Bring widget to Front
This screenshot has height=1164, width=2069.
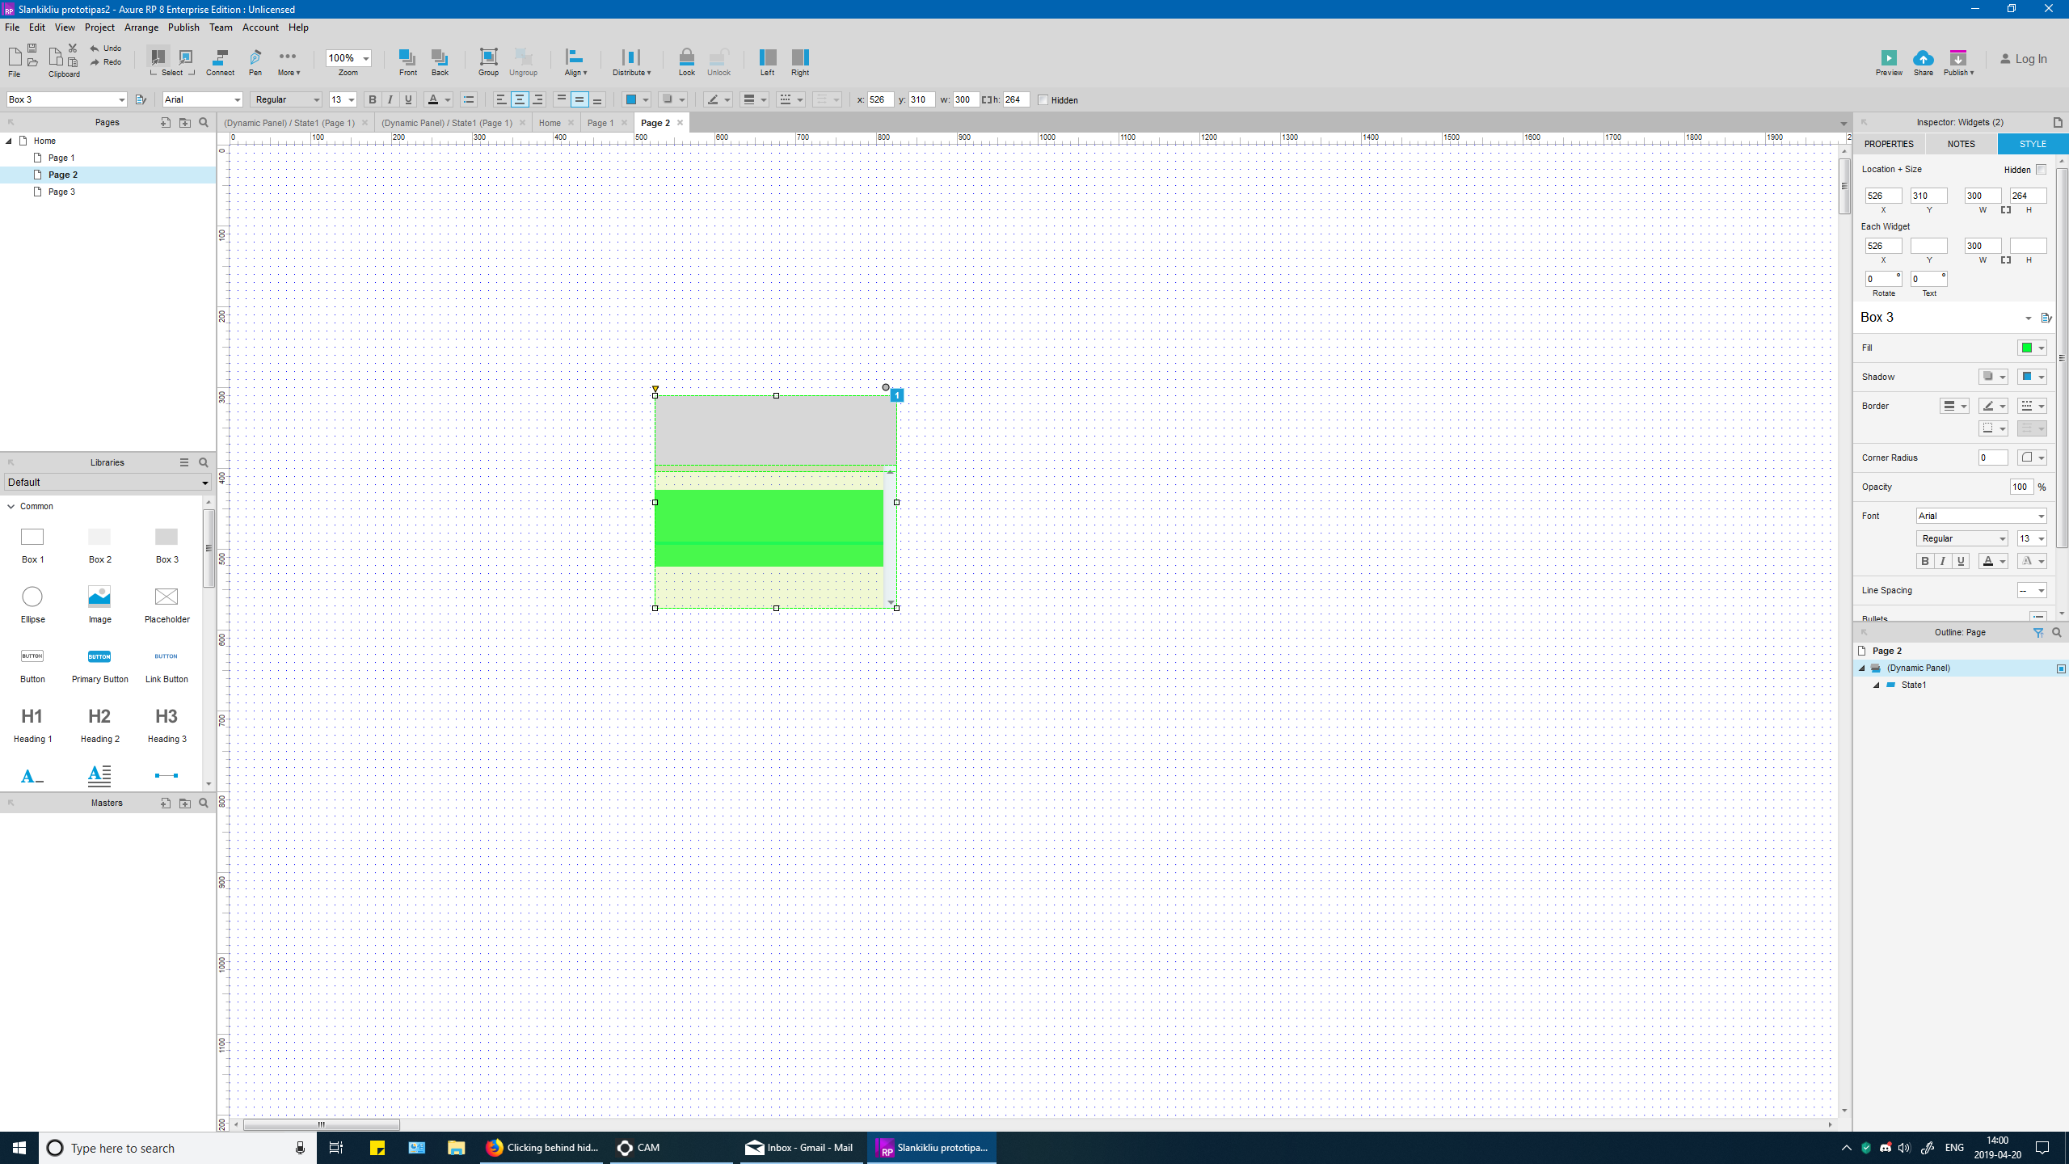407,58
